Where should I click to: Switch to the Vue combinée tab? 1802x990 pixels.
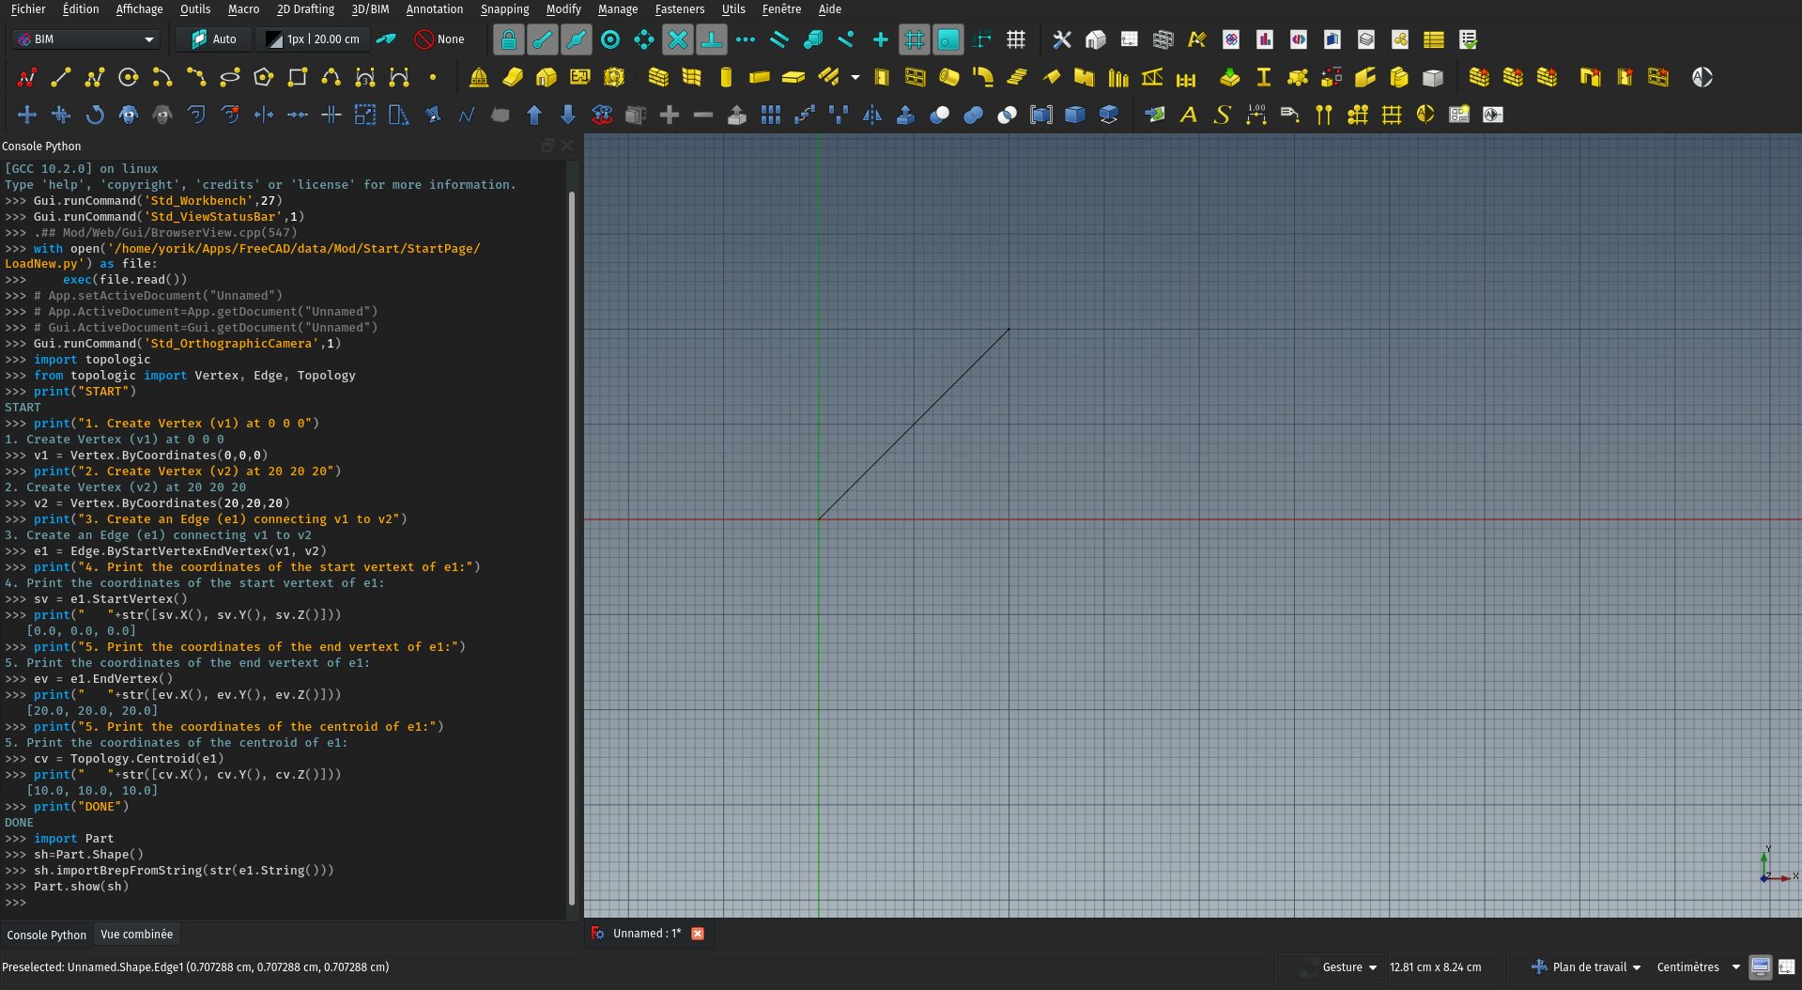(x=136, y=935)
